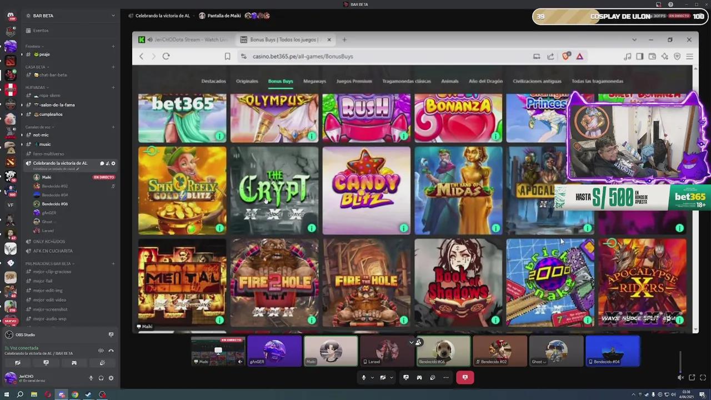
Task: Select the Megaways category tab
Action: (x=314, y=81)
